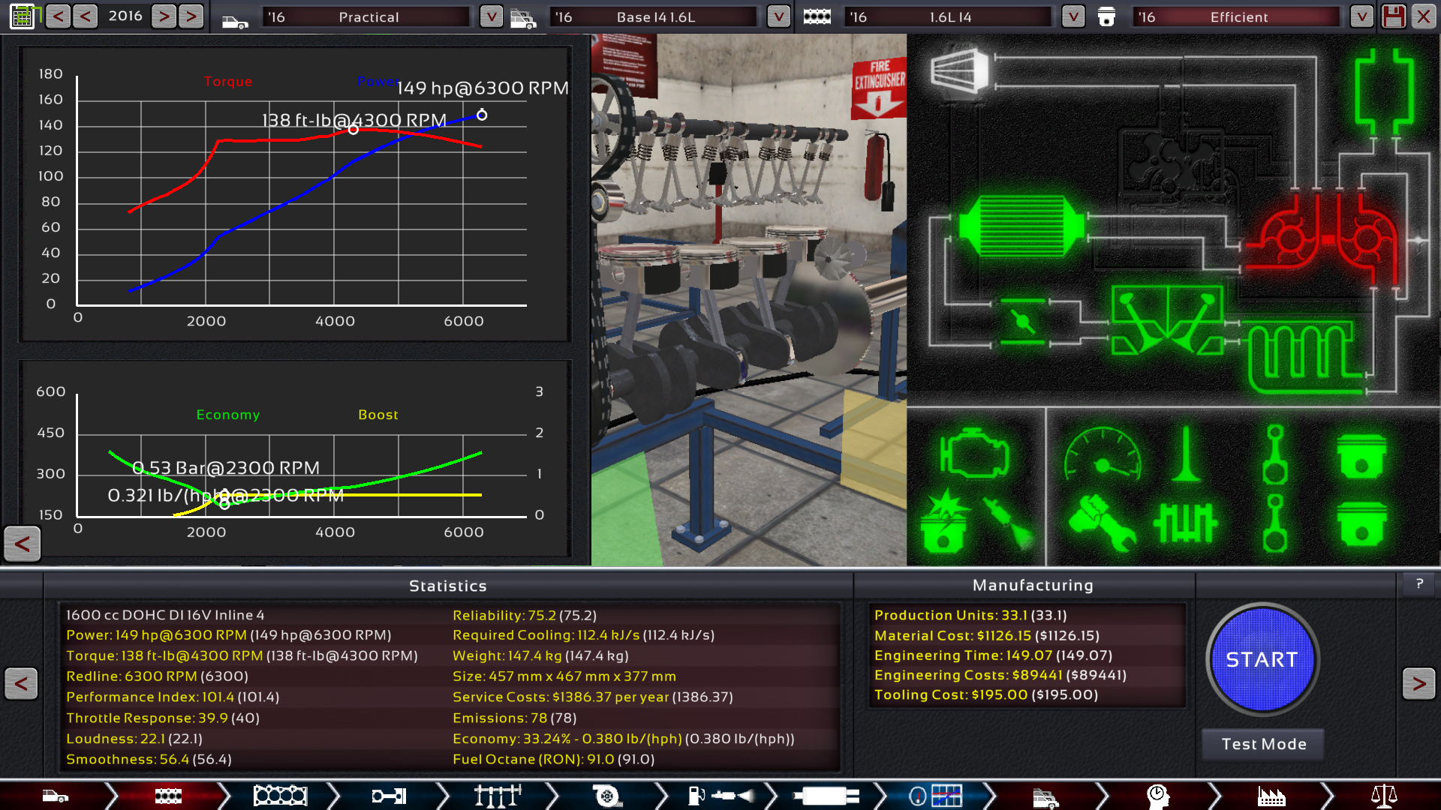
Task: Select the green intercooler component
Action: [1021, 226]
